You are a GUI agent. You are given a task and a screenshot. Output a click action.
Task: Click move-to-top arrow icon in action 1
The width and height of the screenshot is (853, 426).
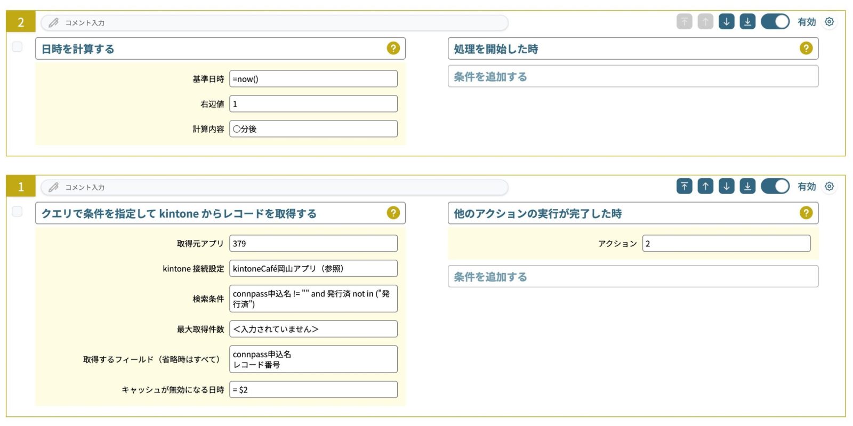[684, 186]
